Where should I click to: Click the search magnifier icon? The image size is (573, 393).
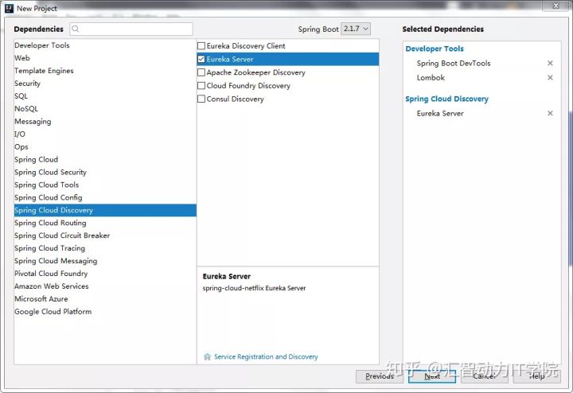[x=76, y=29]
